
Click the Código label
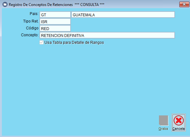tap(32, 28)
